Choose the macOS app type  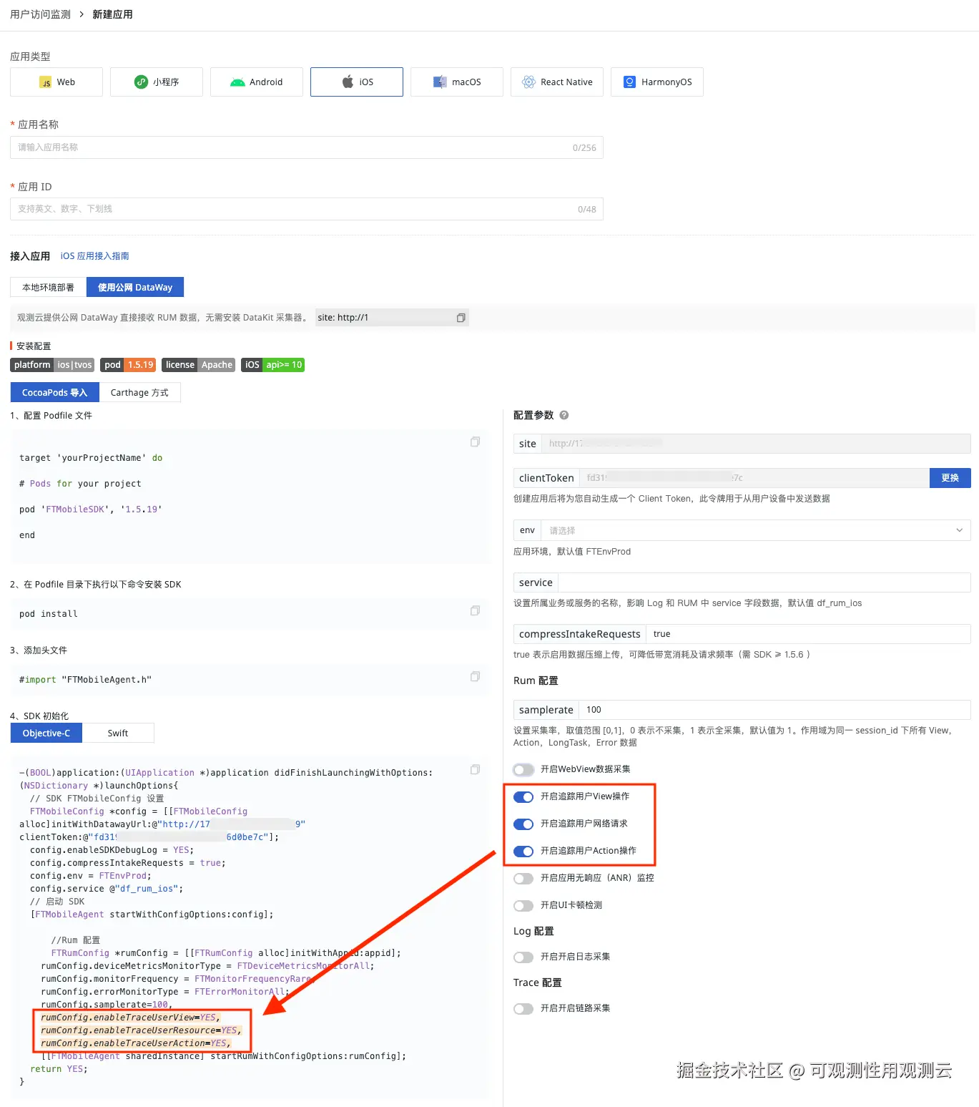[457, 82]
